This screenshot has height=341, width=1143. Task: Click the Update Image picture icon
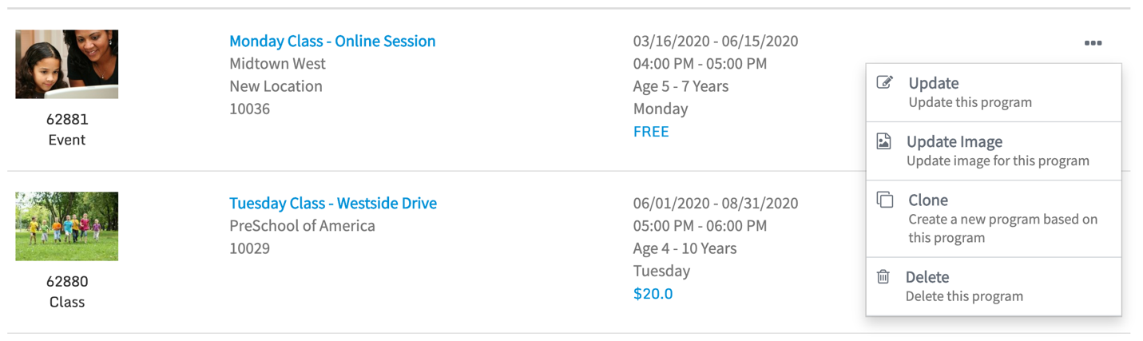tap(883, 141)
